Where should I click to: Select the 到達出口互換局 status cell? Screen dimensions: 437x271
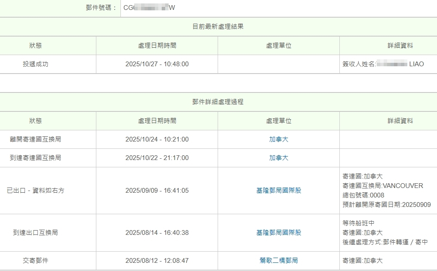point(36,233)
